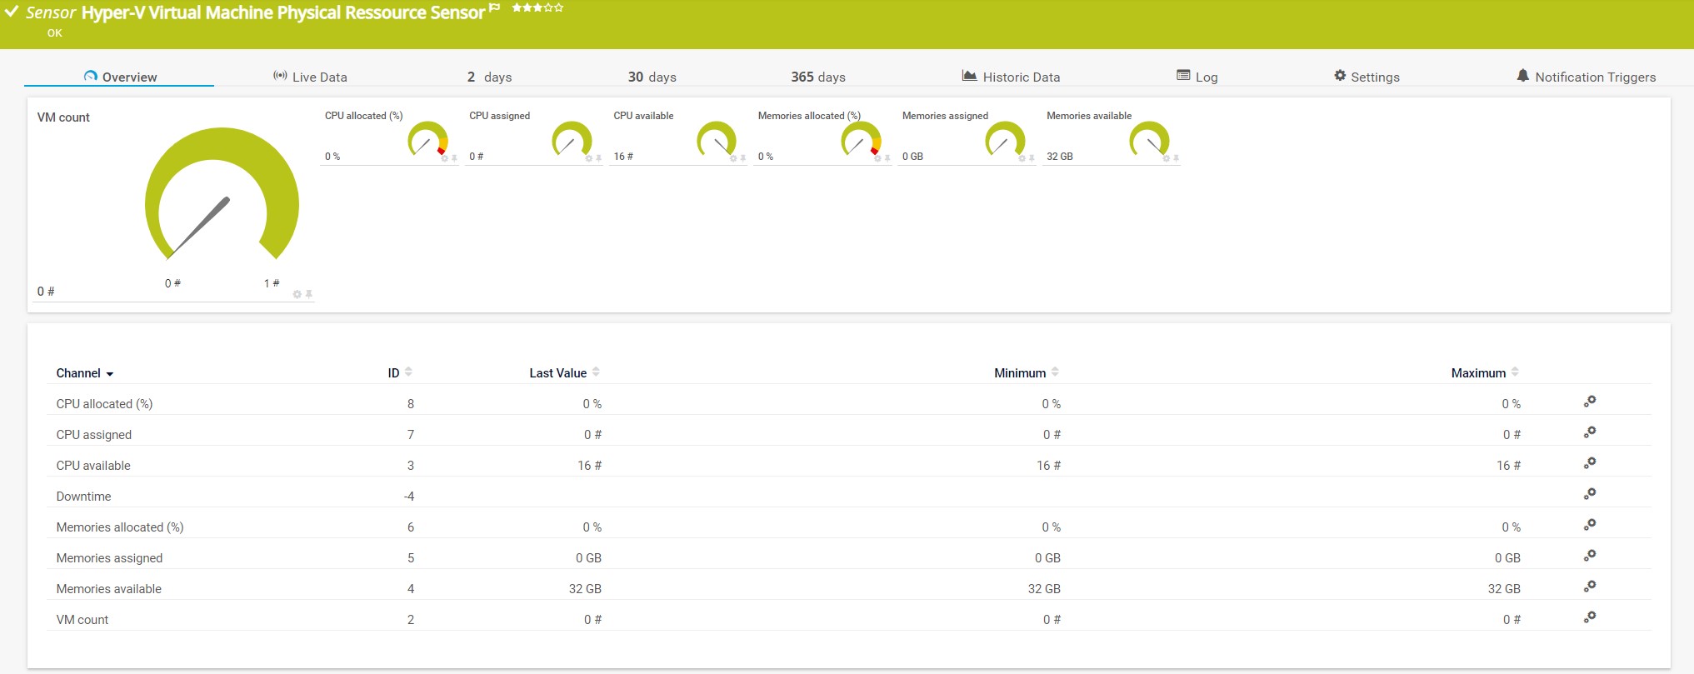Click gear icon under the large VM count gauge

[297, 294]
